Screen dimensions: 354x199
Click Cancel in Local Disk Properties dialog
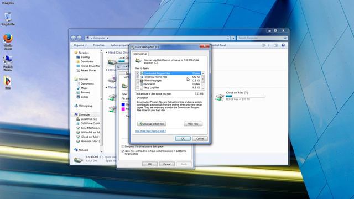(166, 164)
